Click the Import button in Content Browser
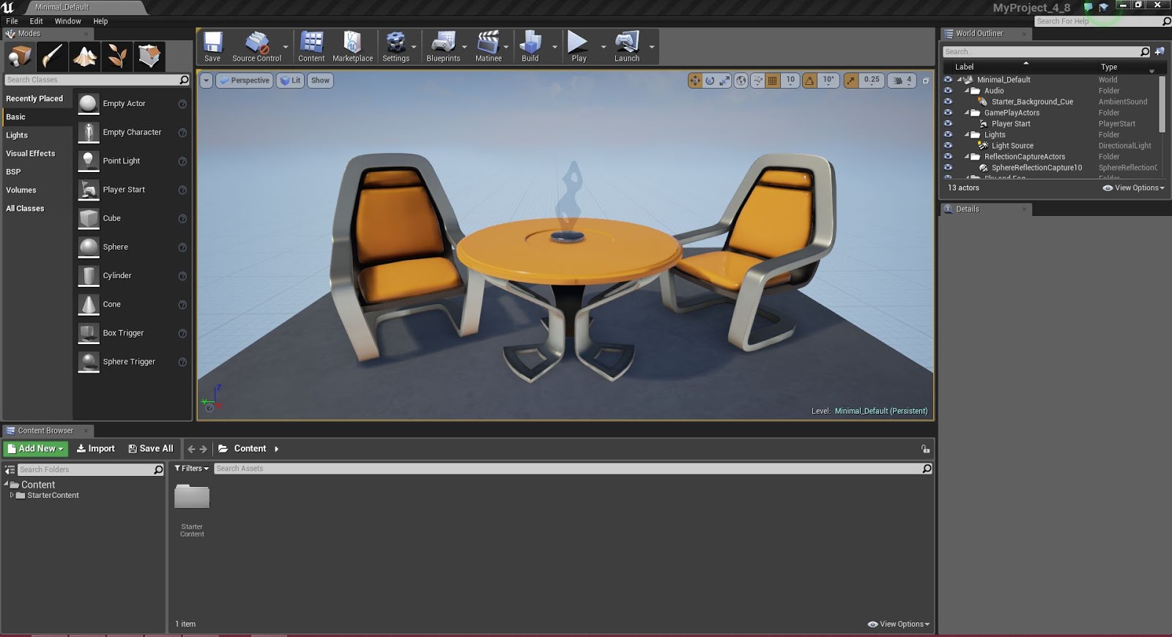The height and width of the screenshot is (637, 1172). pyautogui.click(x=96, y=449)
